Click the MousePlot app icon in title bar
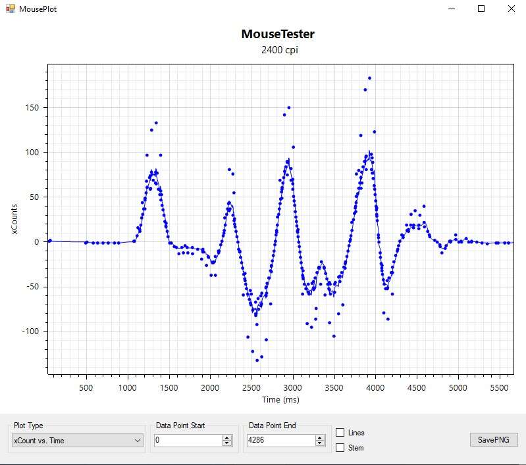This screenshot has height=465, width=526. 10,9
